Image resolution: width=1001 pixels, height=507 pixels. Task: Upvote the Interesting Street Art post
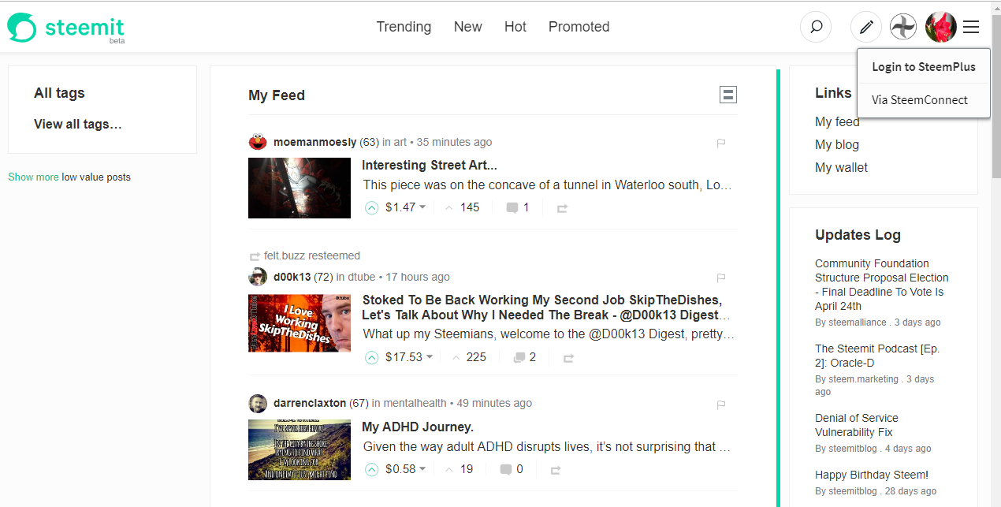pyautogui.click(x=372, y=207)
